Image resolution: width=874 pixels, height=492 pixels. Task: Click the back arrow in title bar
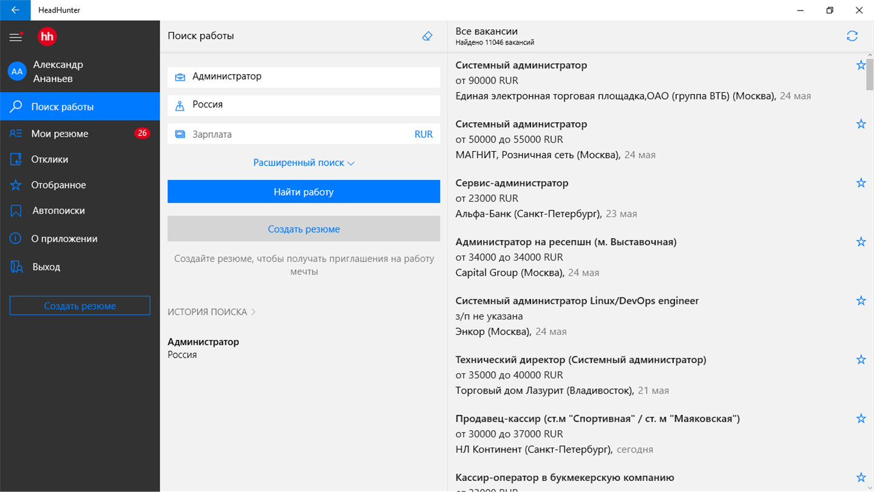coord(15,10)
